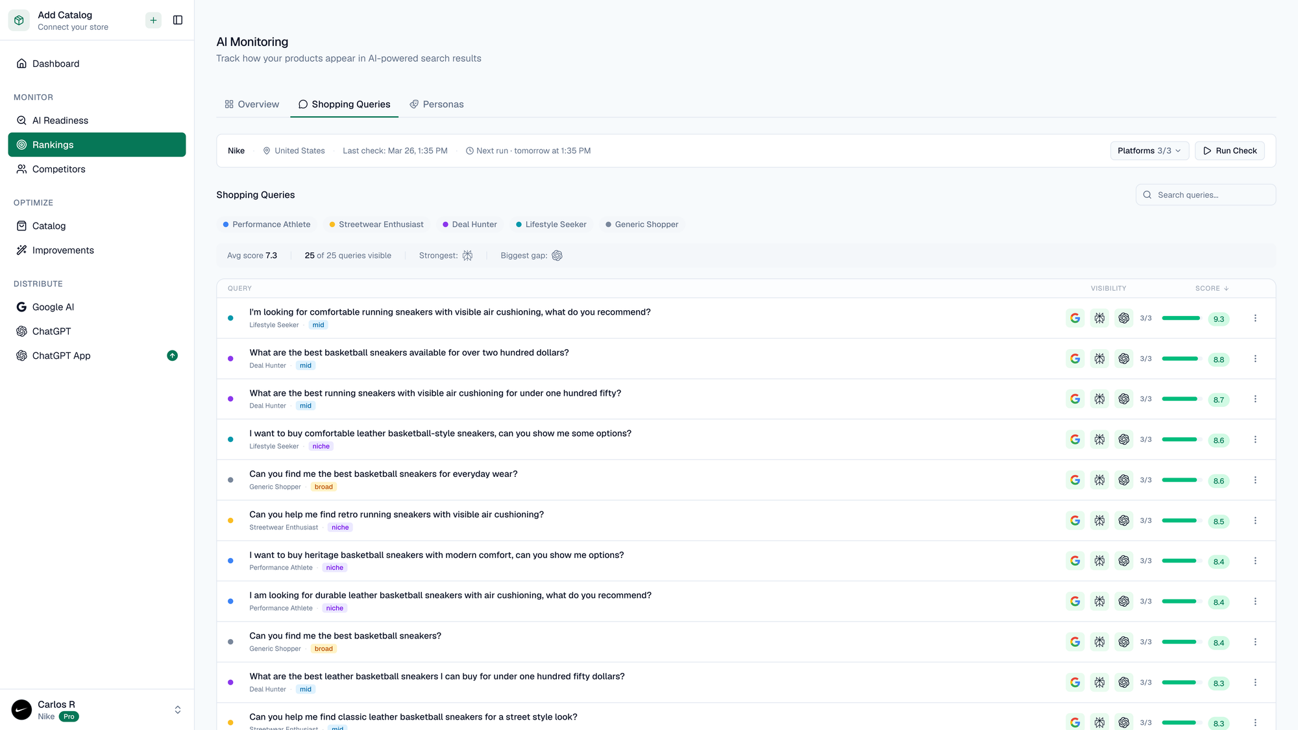Click the green upgrade arrow beside ChatGPT App
This screenshot has width=1298, height=730.
coord(172,356)
